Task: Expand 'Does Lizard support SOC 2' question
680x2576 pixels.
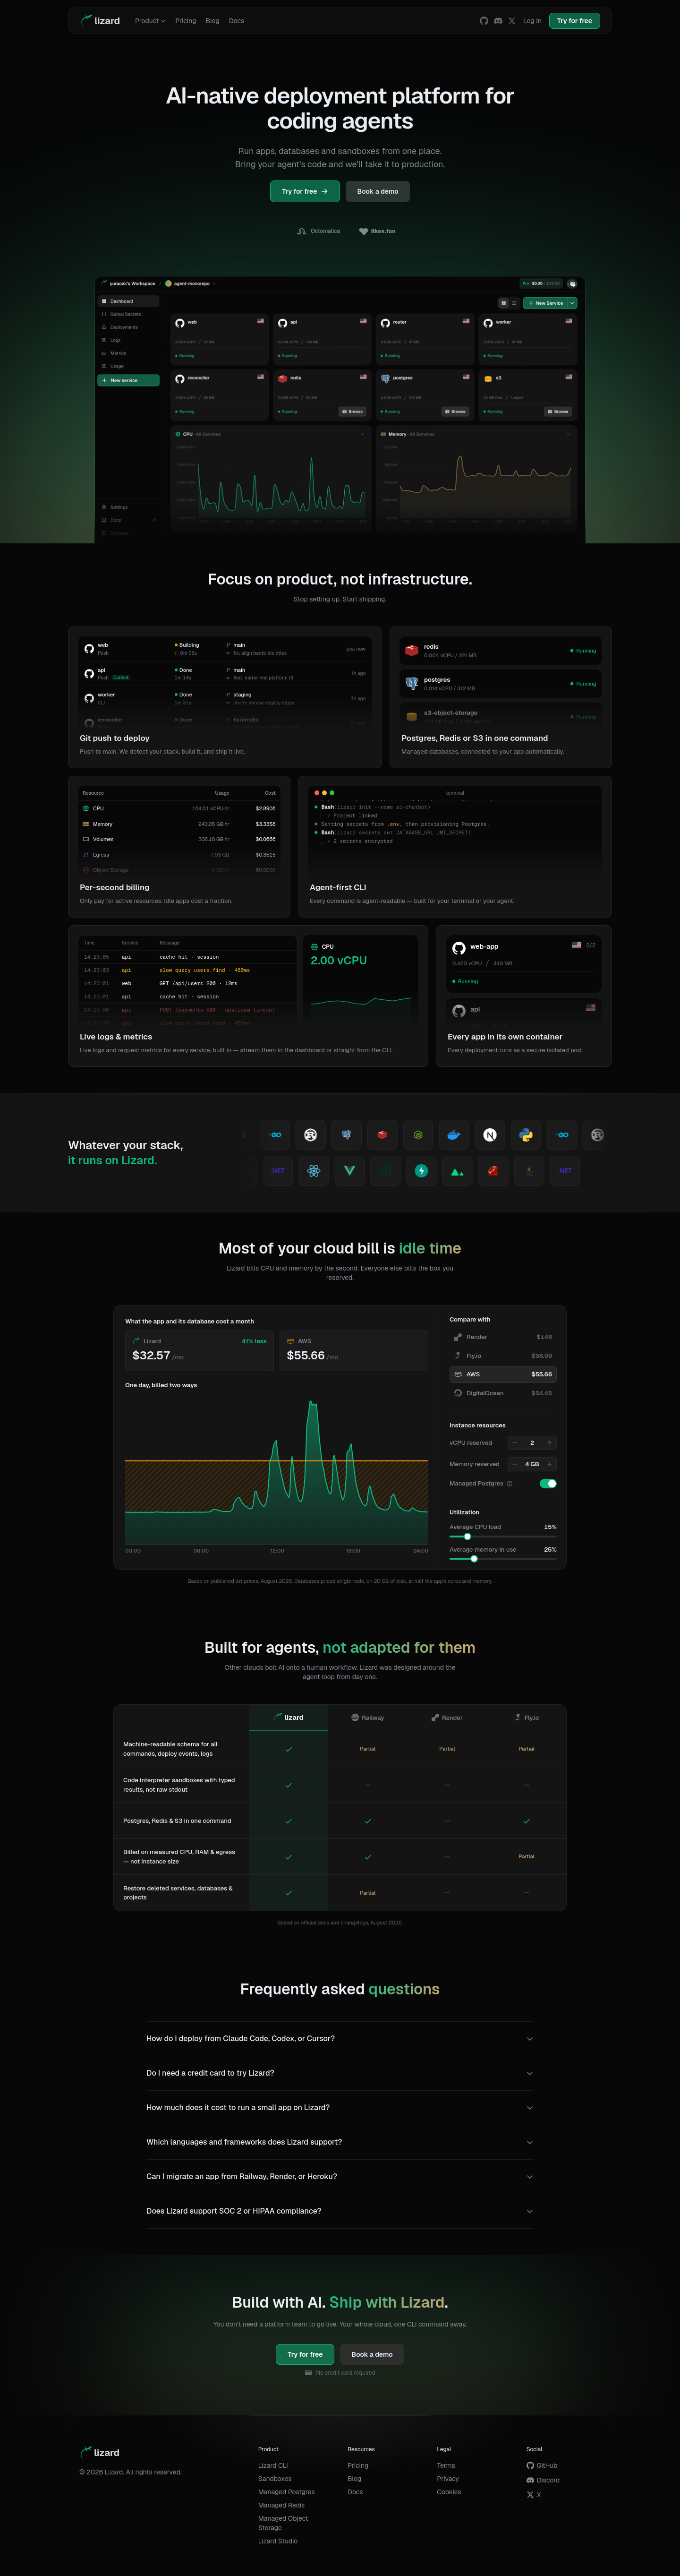Action: tap(340, 2211)
